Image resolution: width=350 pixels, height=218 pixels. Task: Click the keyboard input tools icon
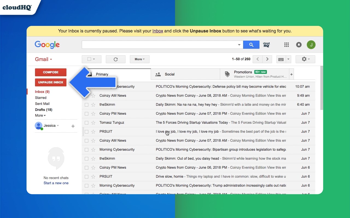coord(281,59)
